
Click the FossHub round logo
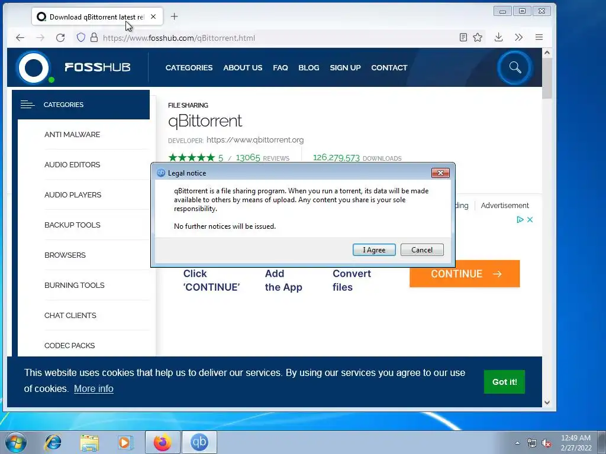[x=34, y=67]
